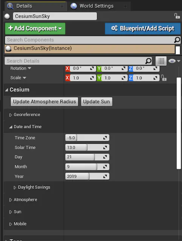Click the World Settings globe icon
The width and height of the screenshot is (182, 241).
pos(74,6)
